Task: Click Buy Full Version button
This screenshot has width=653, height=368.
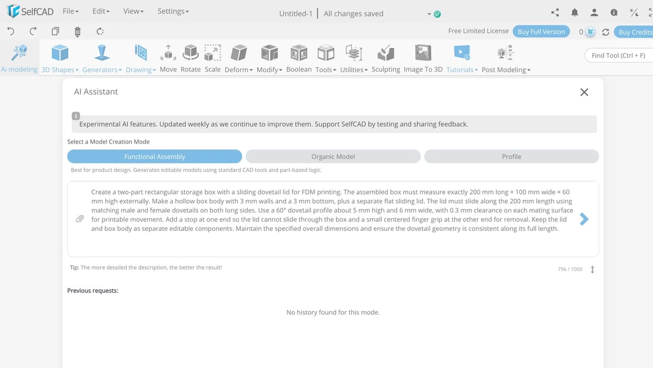Action: click(x=541, y=32)
